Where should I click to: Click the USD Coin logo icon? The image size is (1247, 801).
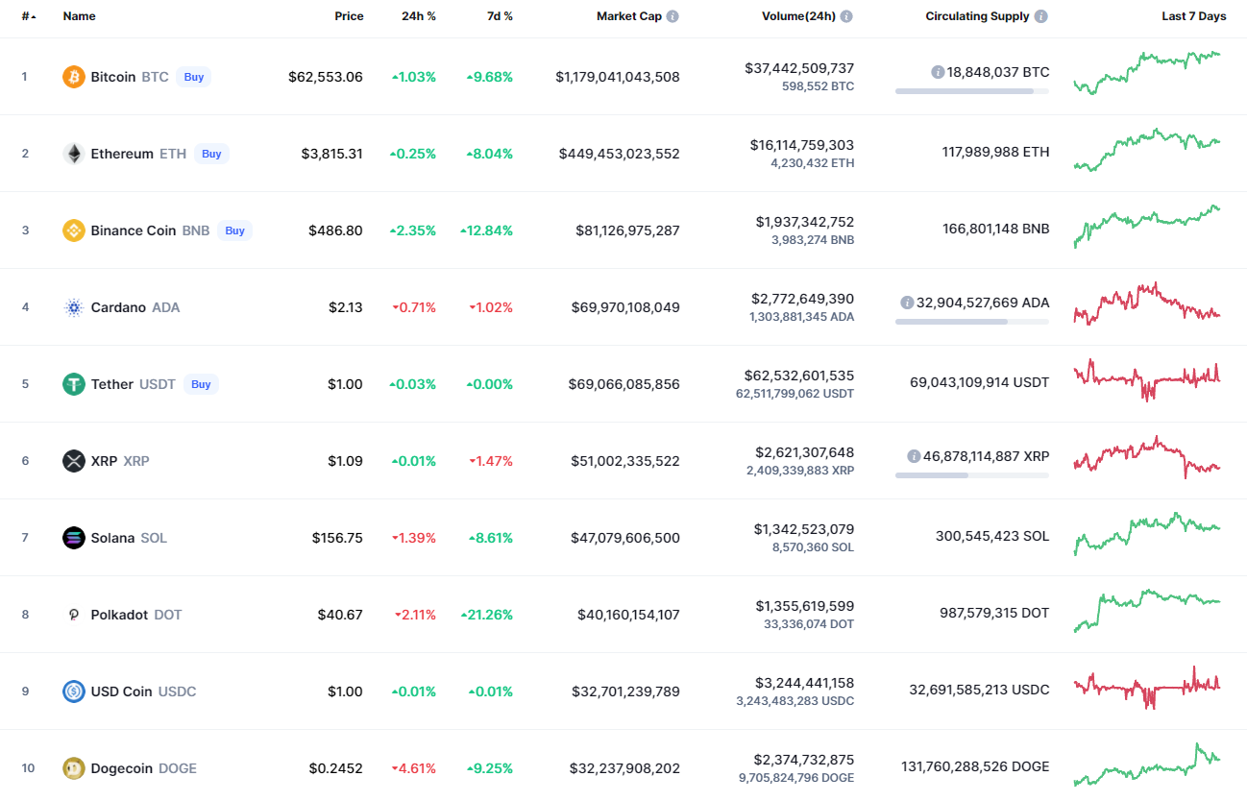click(x=74, y=692)
